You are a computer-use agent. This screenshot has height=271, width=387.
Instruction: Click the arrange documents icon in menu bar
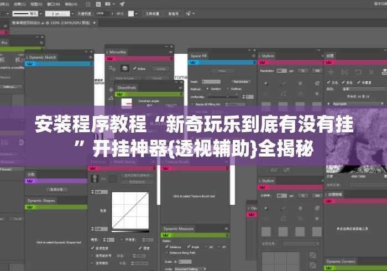[x=108, y=4]
